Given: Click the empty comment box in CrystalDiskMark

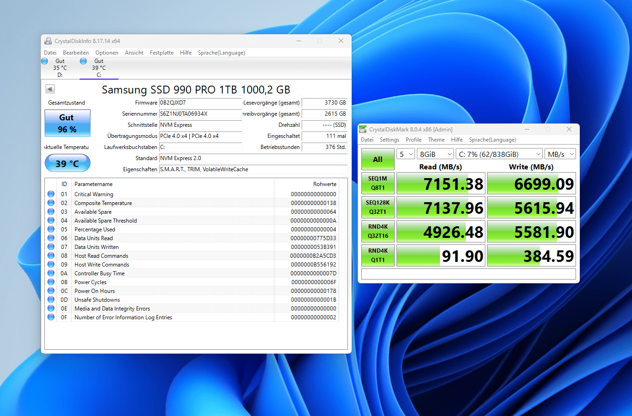Looking at the screenshot, I should [469, 274].
